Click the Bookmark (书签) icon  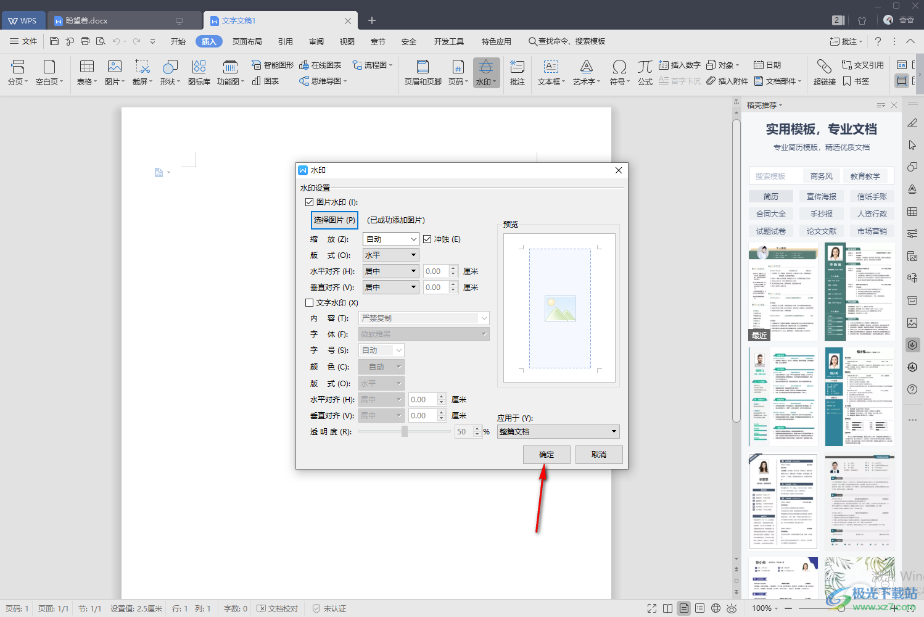pos(856,81)
